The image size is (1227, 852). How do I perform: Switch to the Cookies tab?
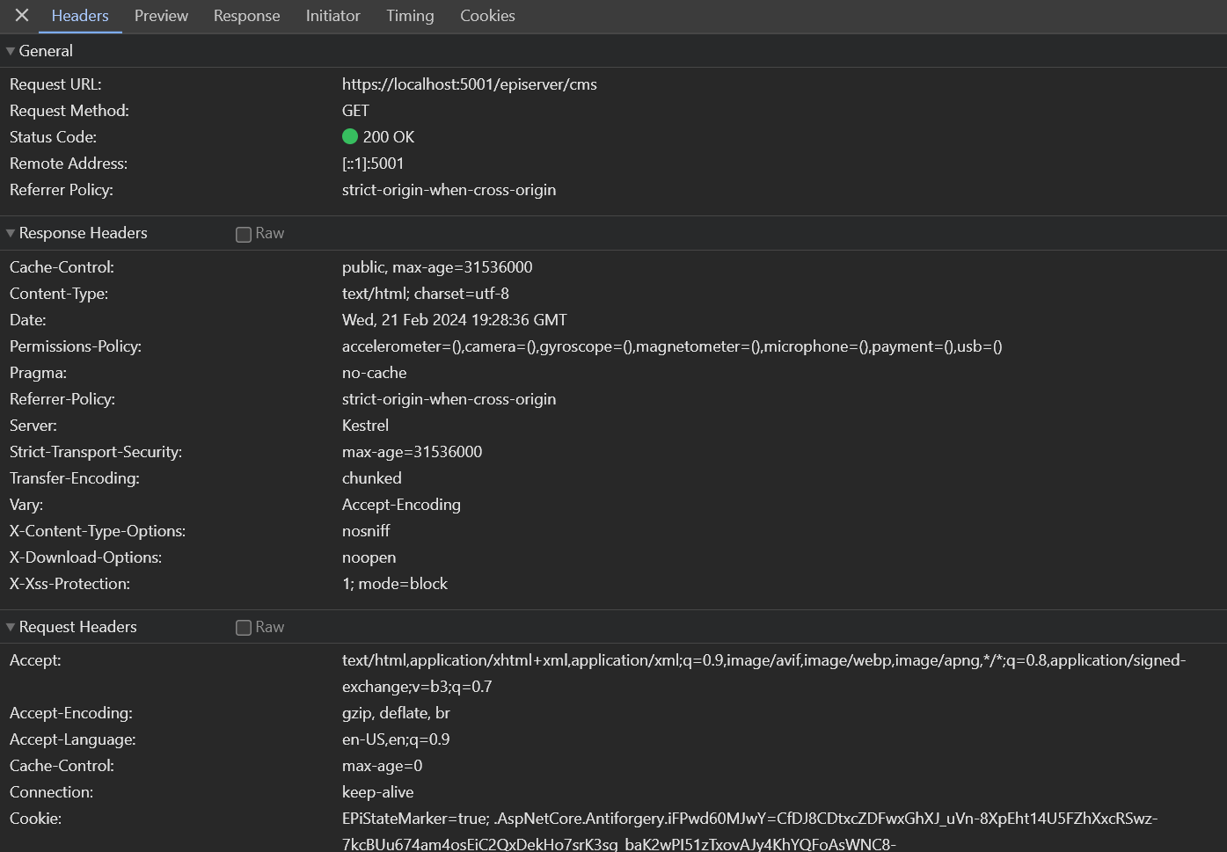click(x=487, y=16)
